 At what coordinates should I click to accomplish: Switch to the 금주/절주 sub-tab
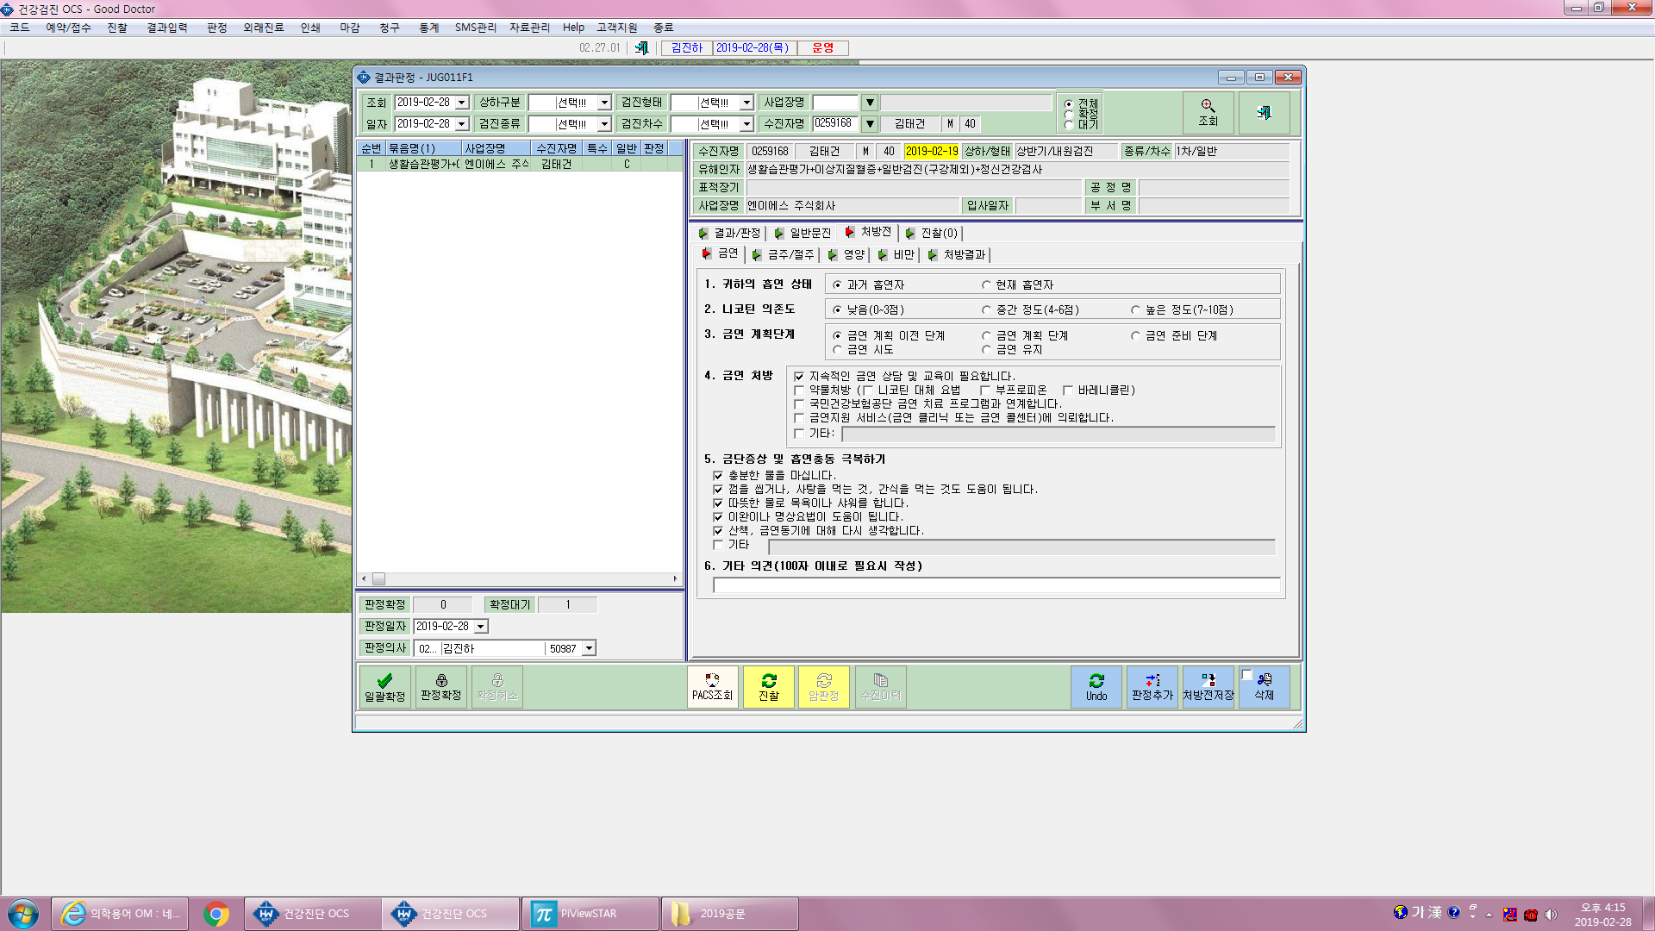point(784,255)
